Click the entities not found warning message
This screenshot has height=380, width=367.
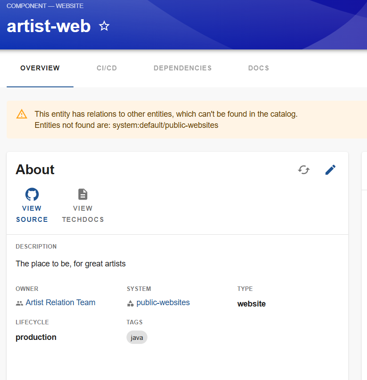[x=166, y=120]
